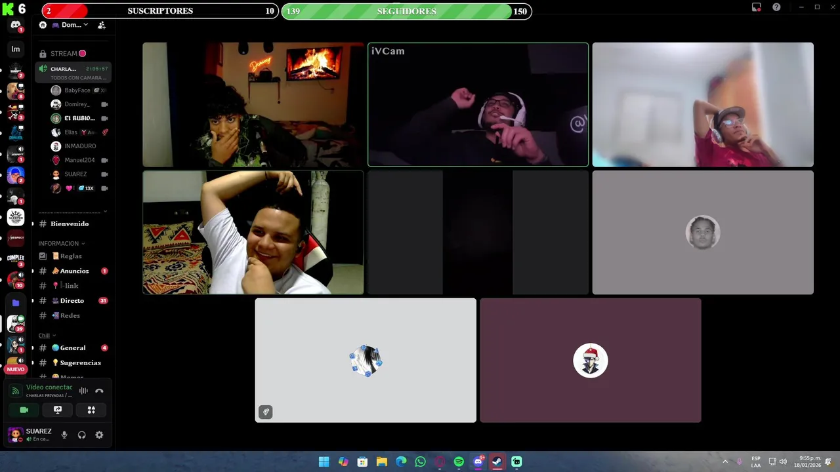Open noise suppression waveform icon
This screenshot has height=472, width=840.
click(x=83, y=391)
